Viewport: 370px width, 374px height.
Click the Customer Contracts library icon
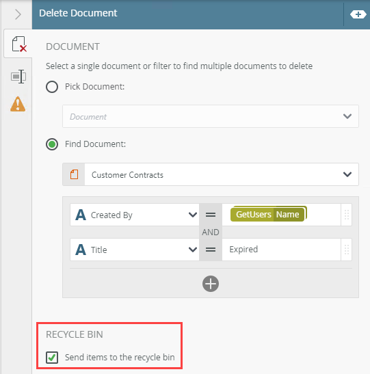tap(74, 174)
